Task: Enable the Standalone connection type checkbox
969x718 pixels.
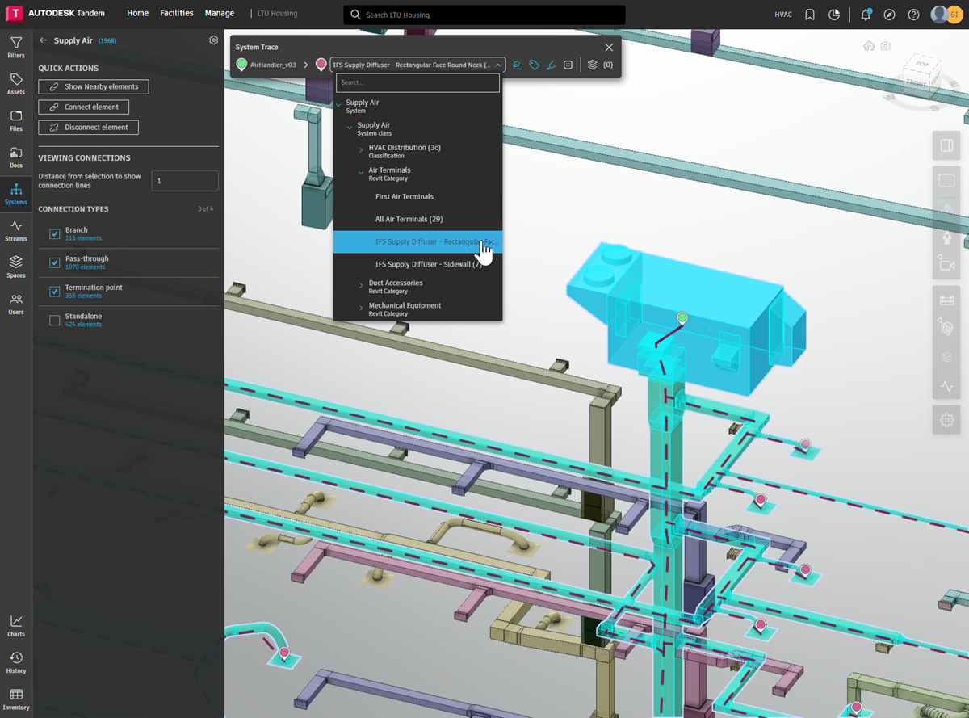Action: pos(55,321)
